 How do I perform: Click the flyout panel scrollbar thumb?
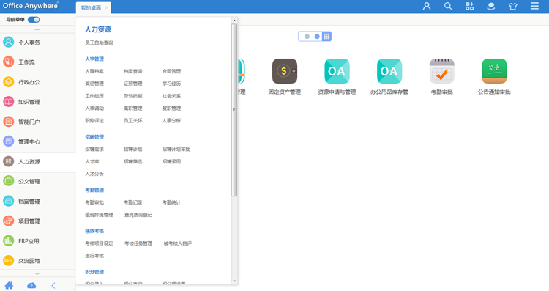click(234, 110)
